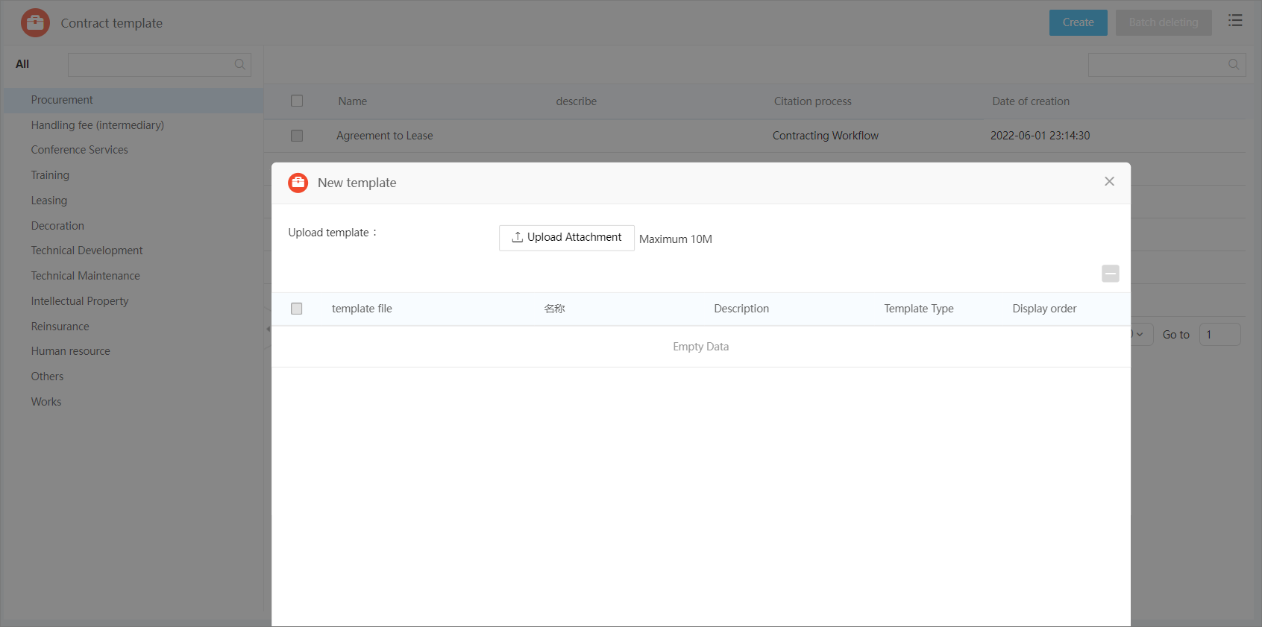Screen dimensions: 1262x627
Task: Click the Citation process column header
Action: 813,101
